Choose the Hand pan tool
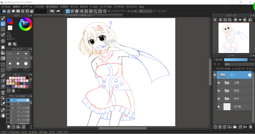This screenshot has height=134, width=255. point(3,115)
